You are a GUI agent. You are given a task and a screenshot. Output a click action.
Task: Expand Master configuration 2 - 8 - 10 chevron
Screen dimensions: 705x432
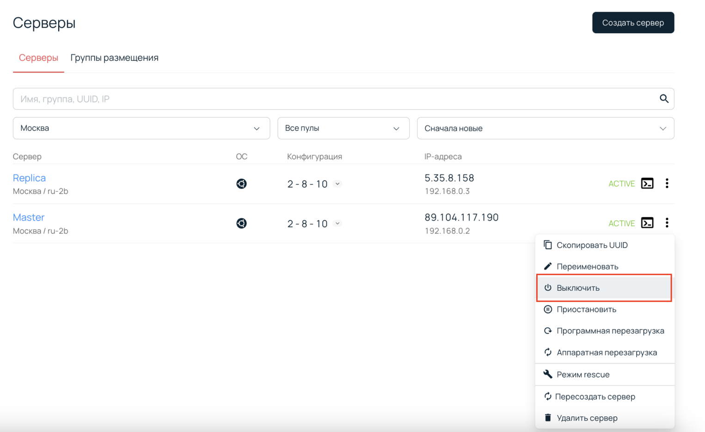tap(337, 223)
